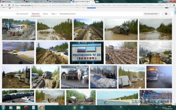Open photo of white vans on muddy road
The height and width of the screenshot is (110, 176).
132,77
